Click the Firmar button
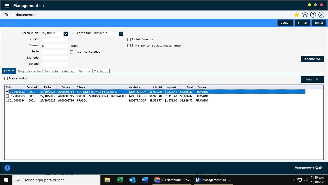 click(x=302, y=23)
